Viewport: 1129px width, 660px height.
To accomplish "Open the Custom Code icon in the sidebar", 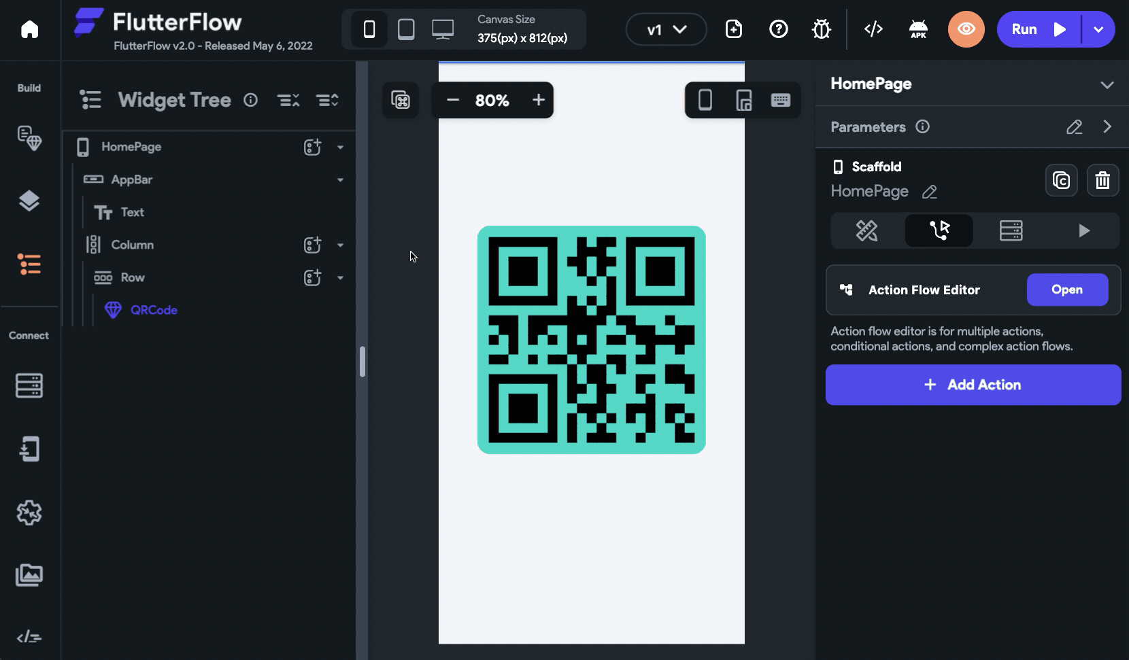I will (29, 637).
